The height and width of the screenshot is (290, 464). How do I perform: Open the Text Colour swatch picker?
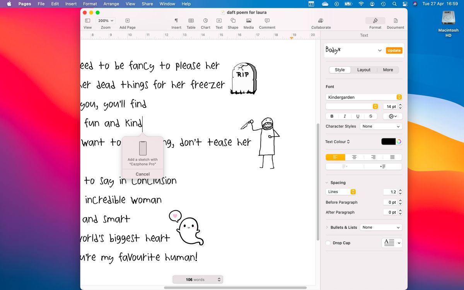pyautogui.click(x=388, y=142)
